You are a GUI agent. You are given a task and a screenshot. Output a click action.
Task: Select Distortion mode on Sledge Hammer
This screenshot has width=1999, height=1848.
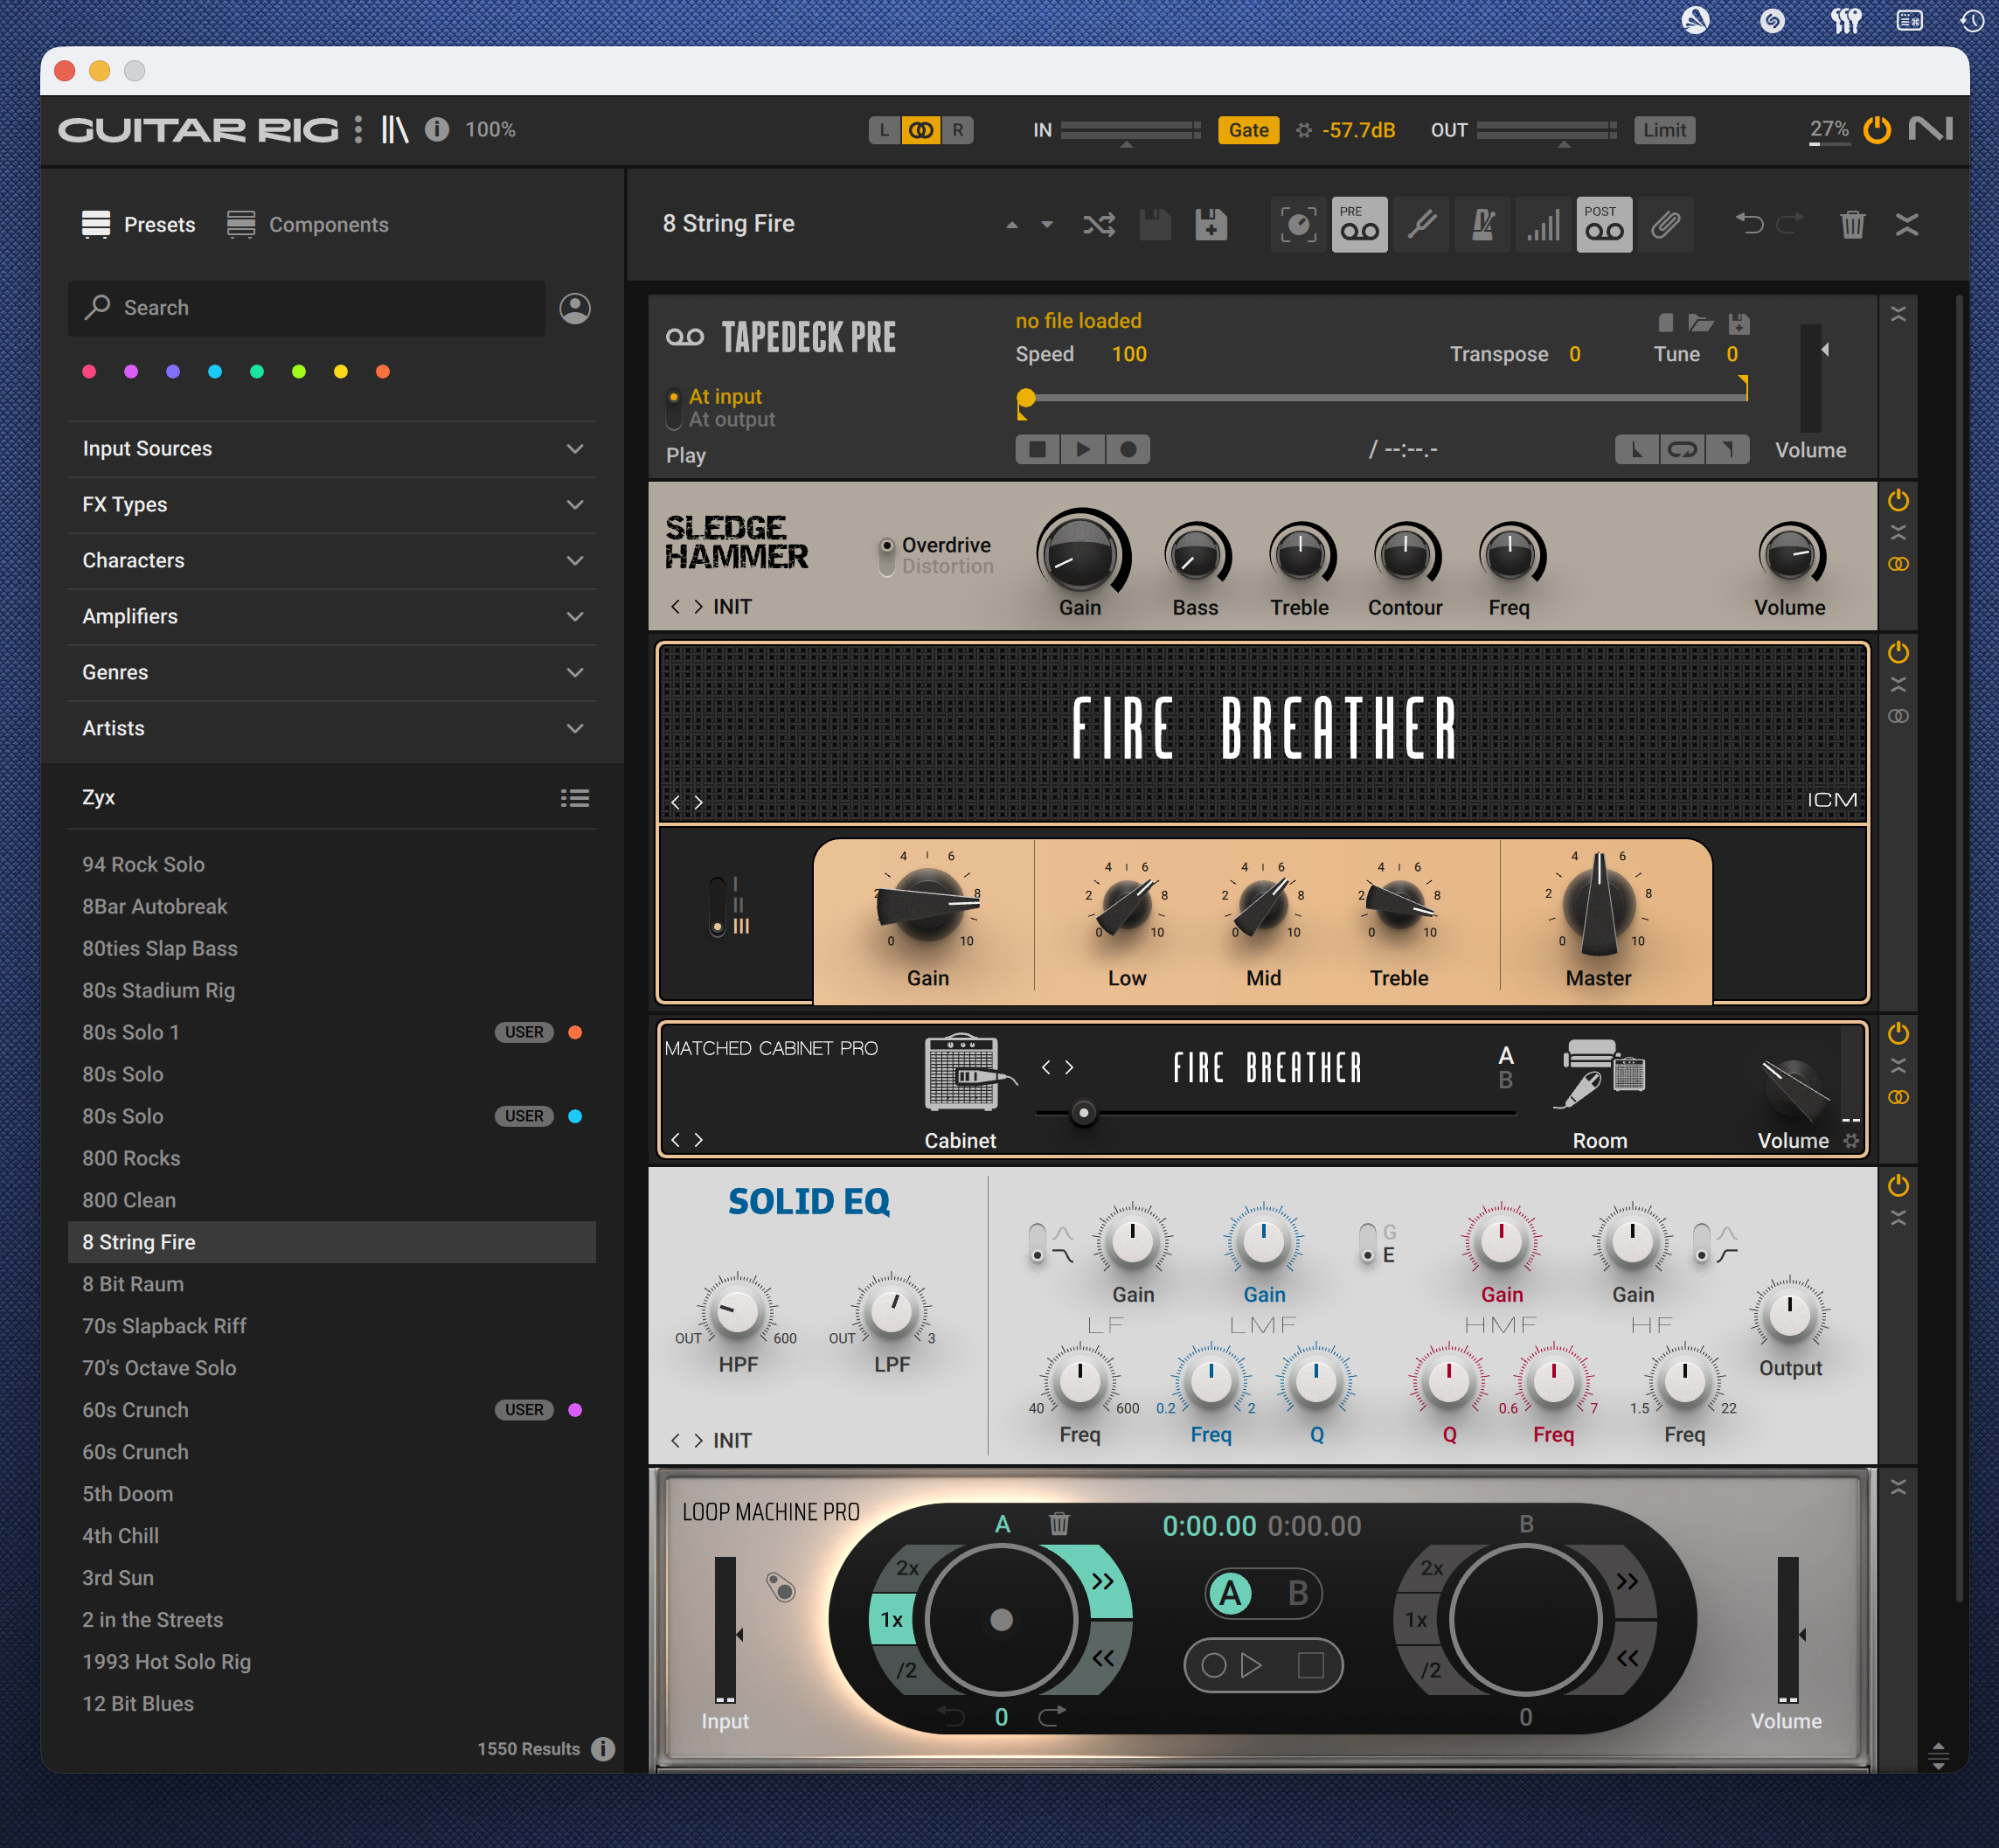947,567
